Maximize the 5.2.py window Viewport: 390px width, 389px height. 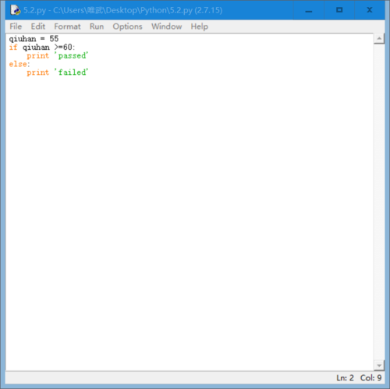[339, 10]
